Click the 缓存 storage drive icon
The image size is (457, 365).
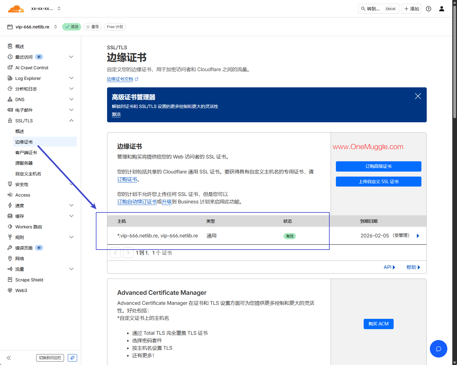click(x=10, y=216)
